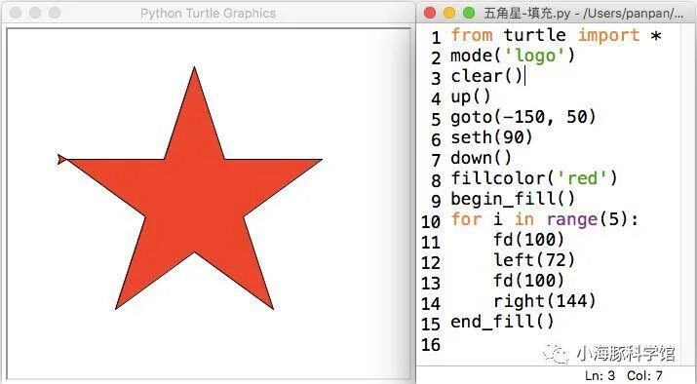Click the code line 'from turtle import *'
697x384 pixels.
click(x=556, y=35)
